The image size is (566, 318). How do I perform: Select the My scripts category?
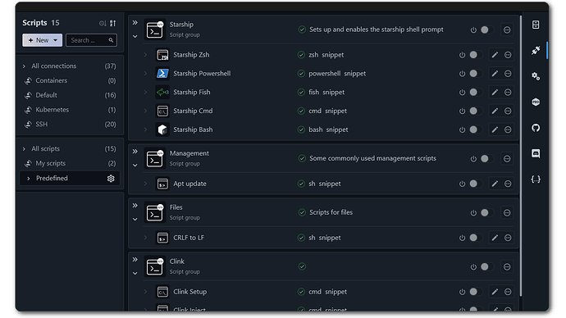pos(70,163)
